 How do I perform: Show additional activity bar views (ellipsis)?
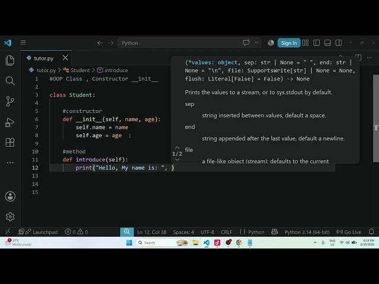(10, 163)
